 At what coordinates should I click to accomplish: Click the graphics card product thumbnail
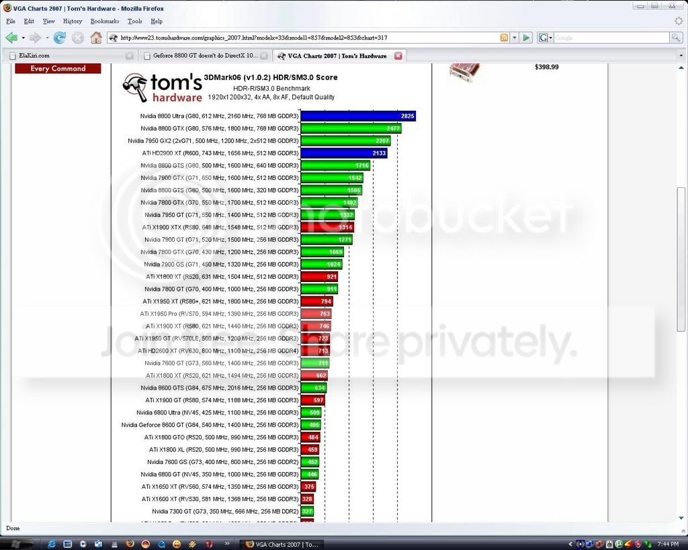point(464,71)
